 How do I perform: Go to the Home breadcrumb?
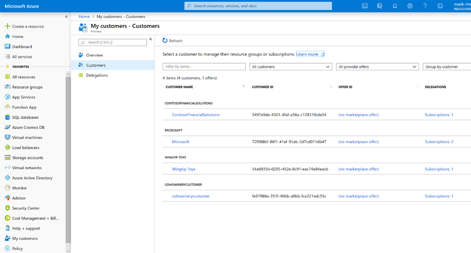click(x=84, y=17)
